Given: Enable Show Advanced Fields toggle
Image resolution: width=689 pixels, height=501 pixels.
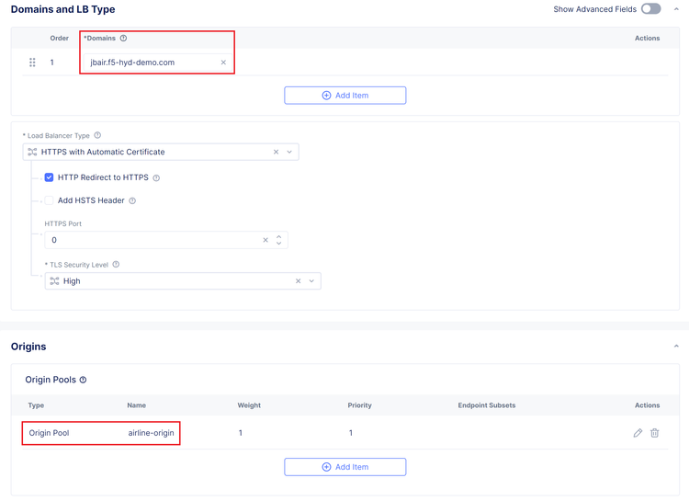Looking at the screenshot, I should point(650,9).
